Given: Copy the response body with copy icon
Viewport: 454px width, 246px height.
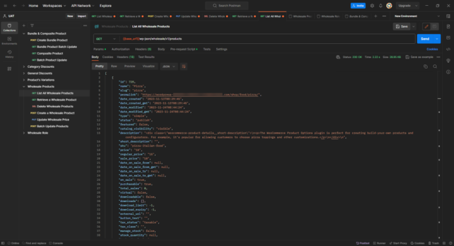Looking at the screenshot, I should 426,67.
